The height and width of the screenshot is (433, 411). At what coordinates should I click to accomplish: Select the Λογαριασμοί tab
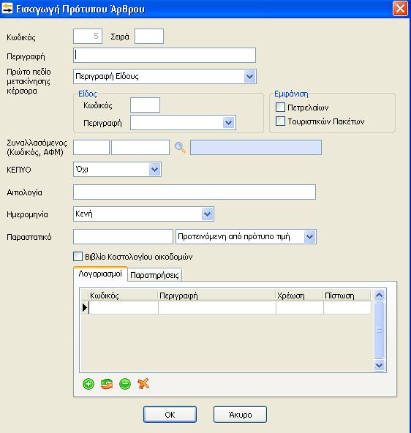100,274
